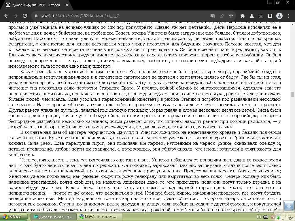Viewport: 295px width, 221px height.
Task: Open the profile avatar menu
Action: click(x=279, y=16)
